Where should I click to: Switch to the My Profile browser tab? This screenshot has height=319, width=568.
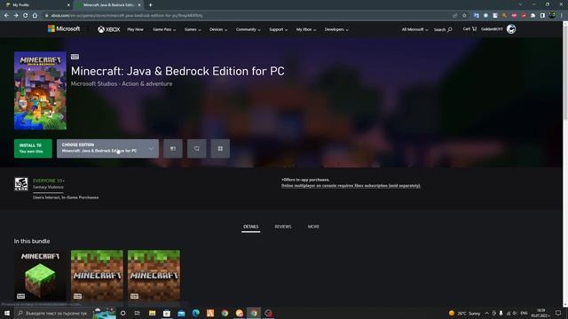pos(36,5)
